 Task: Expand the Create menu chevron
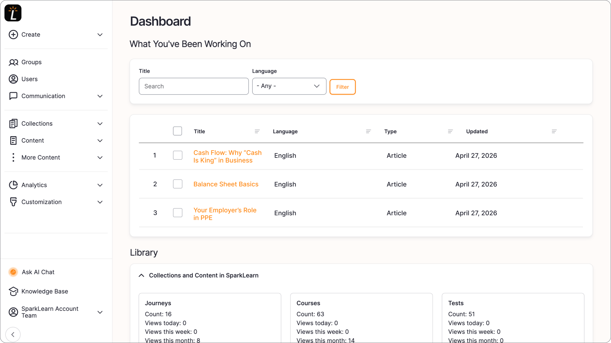click(x=100, y=35)
